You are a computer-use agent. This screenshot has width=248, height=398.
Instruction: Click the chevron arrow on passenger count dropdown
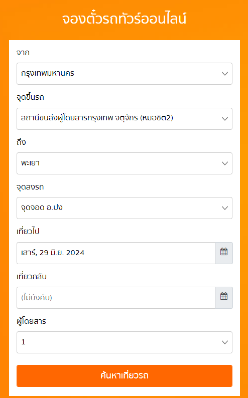(x=224, y=342)
